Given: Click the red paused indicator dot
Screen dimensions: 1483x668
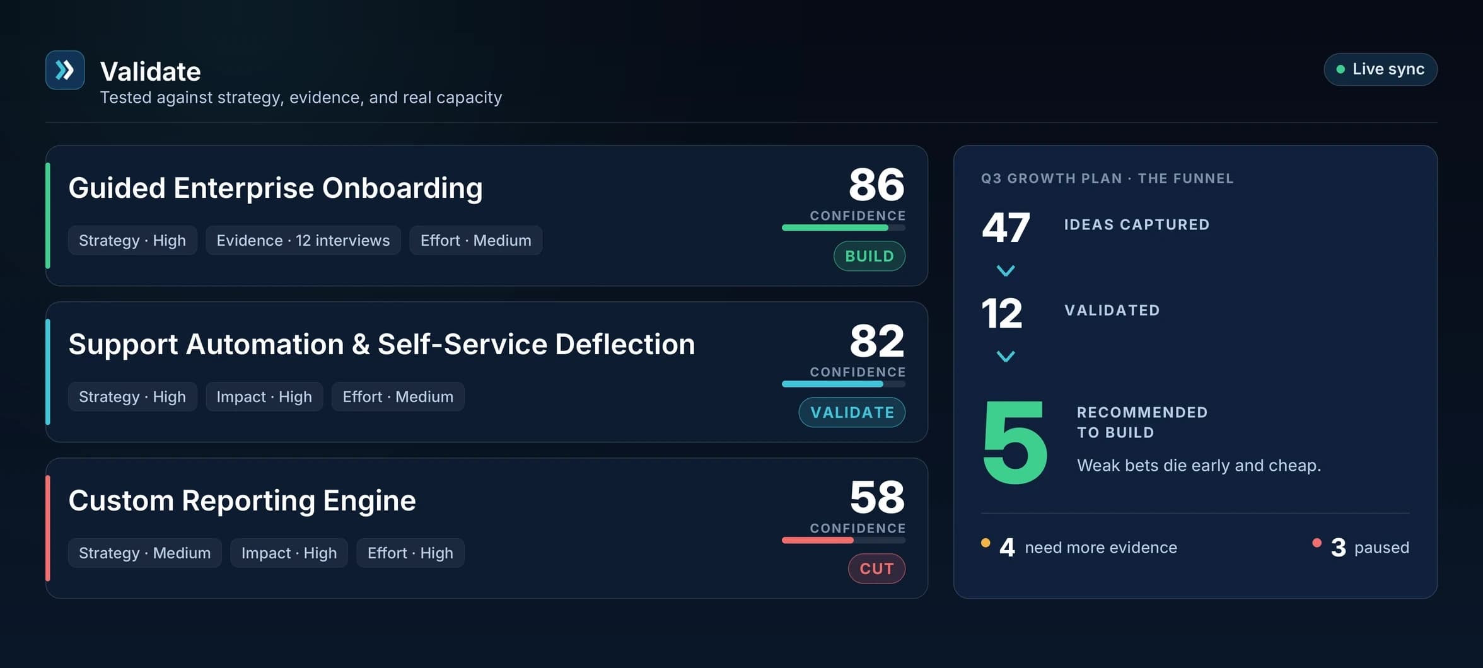Looking at the screenshot, I should (1317, 543).
